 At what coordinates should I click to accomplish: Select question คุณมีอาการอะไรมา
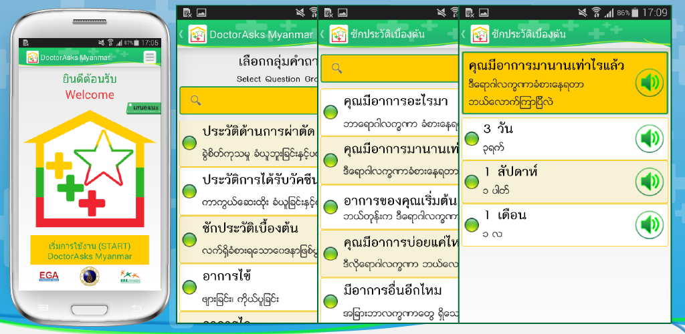[390, 112]
